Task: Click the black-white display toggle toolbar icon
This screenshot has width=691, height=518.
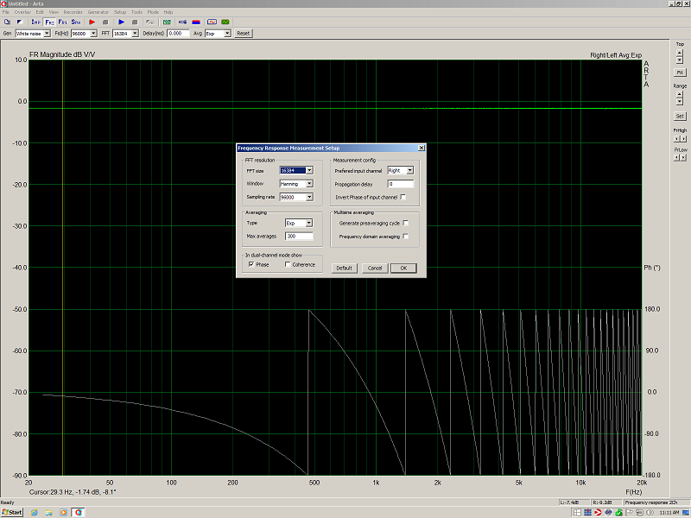Action: click(19, 22)
